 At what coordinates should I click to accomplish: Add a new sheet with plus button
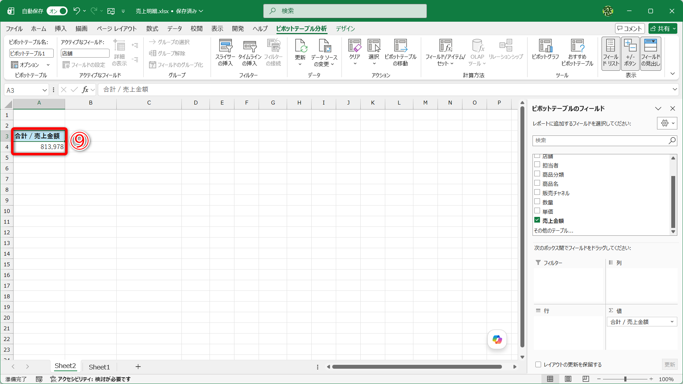coord(138,367)
